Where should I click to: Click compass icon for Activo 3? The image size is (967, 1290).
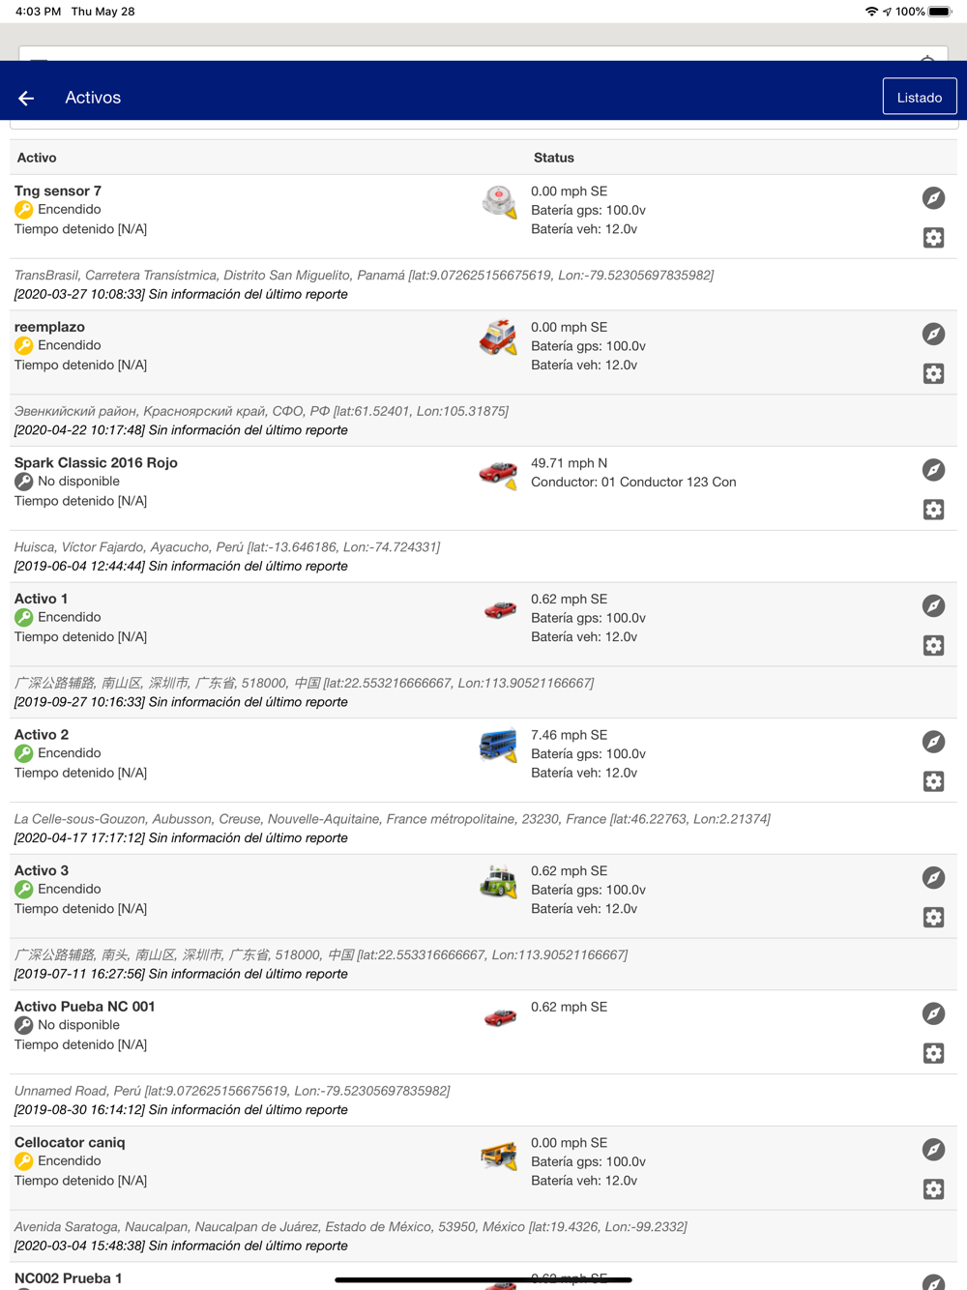(x=933, y=878)
